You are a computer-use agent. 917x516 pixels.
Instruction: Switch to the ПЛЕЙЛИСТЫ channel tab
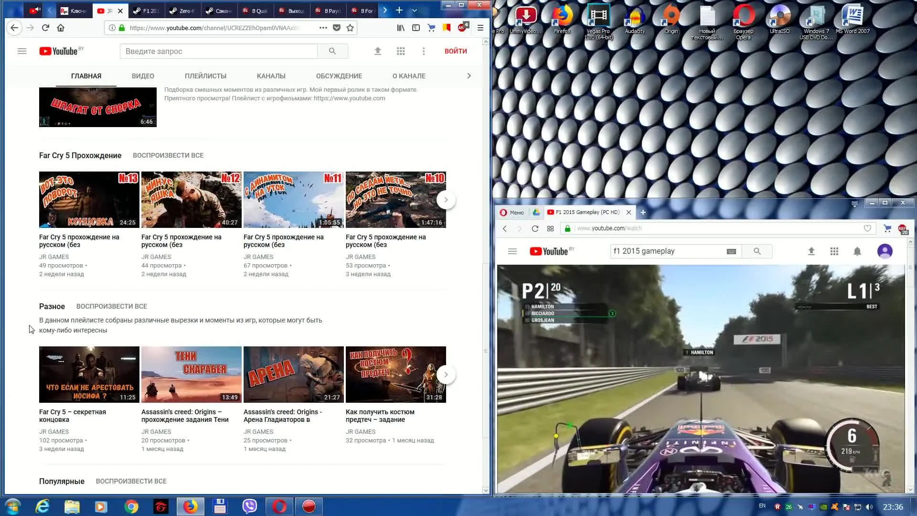pos(205,75)
